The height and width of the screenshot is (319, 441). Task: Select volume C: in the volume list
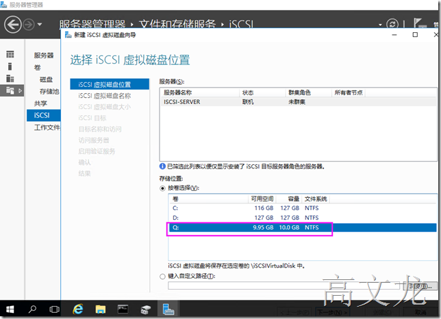303,208
